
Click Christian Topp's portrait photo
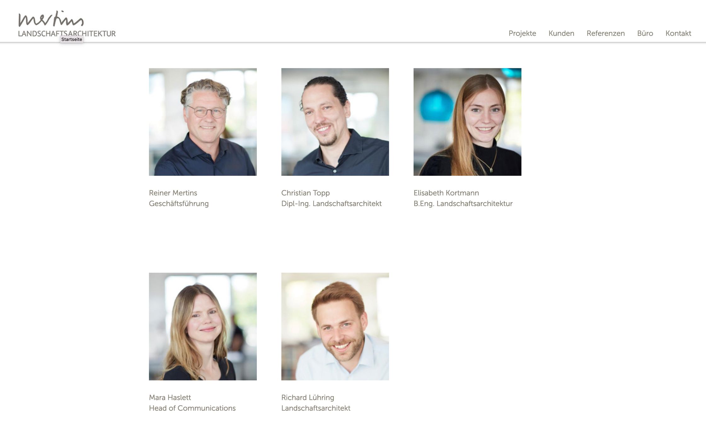click(x=335, y=122)
